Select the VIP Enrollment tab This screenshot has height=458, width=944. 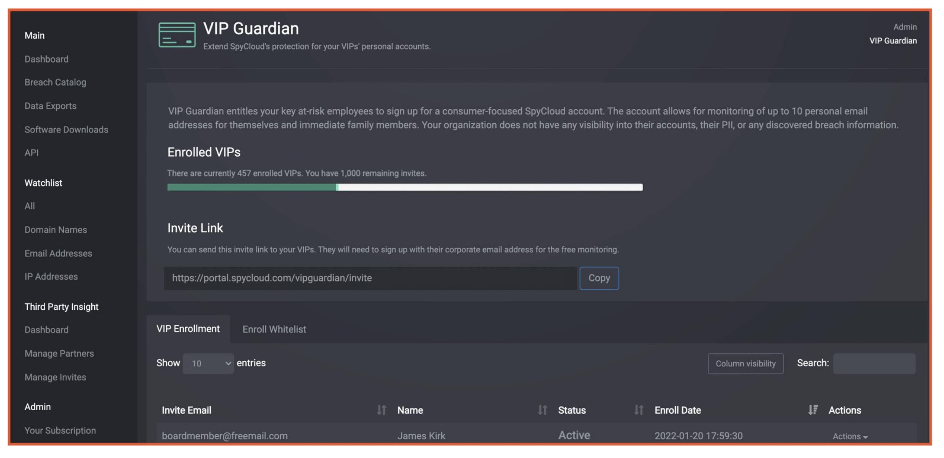(x=188, y=329)
